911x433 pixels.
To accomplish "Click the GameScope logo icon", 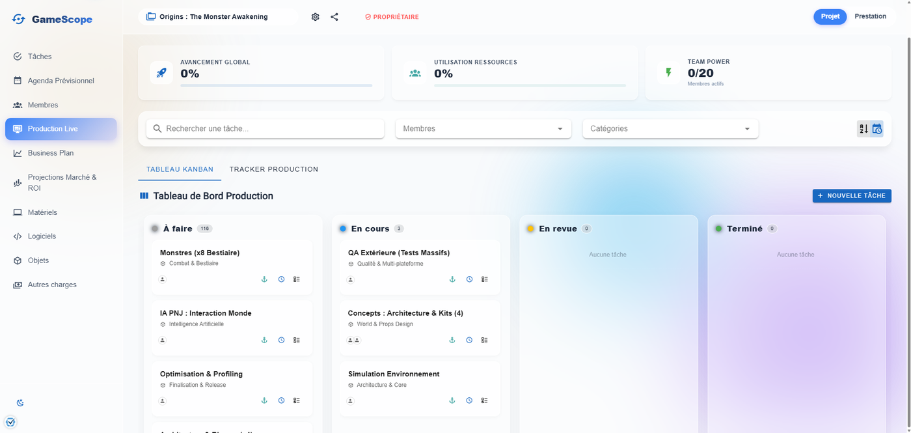I will coord(19,20).
